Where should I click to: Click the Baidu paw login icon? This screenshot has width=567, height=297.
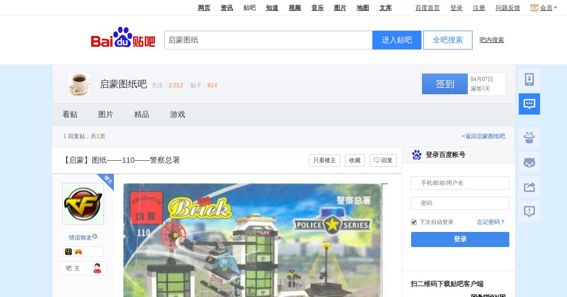click(416, 155)
